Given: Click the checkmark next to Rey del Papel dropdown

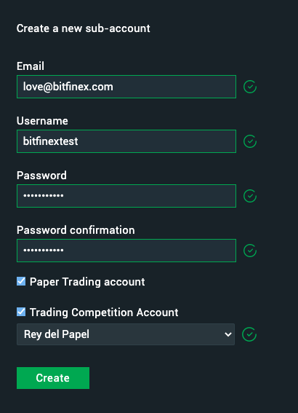Looking at the screenshot, I should (x=249, y=334).
